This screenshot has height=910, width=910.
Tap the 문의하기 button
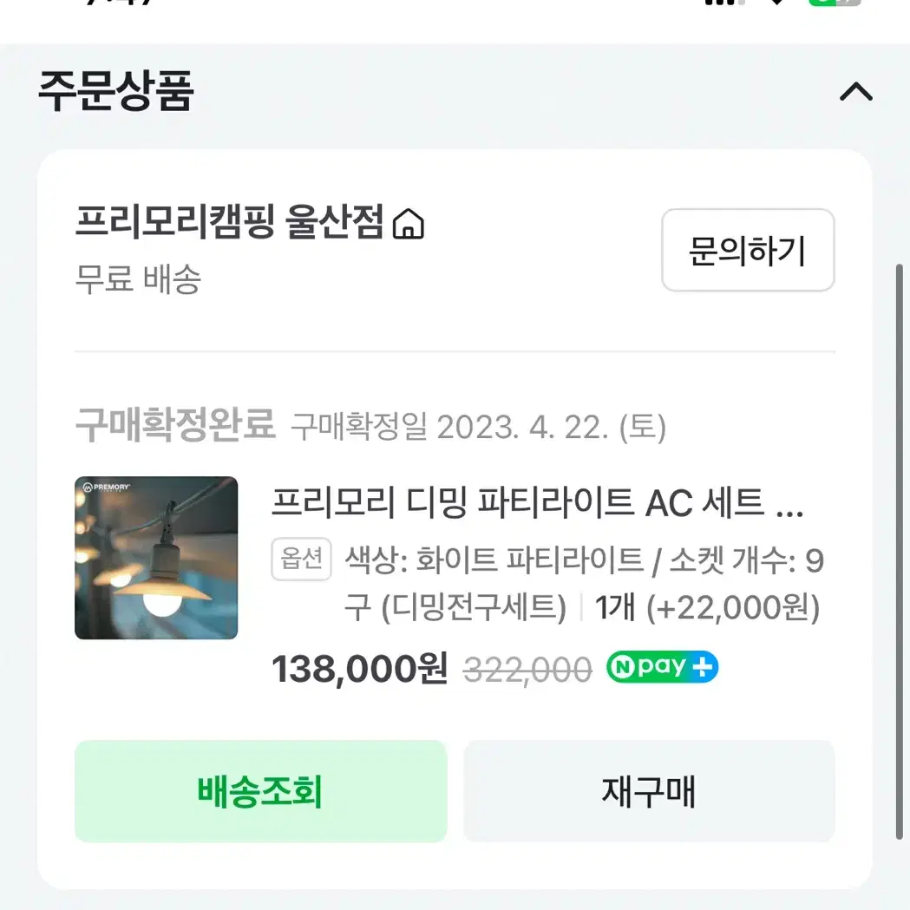pos(748,250)
